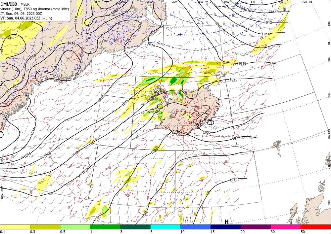Click the 'H' high pressure marker
Viewport: 331px width, 234px height.
pyautogui.click(x=226, y=222)
